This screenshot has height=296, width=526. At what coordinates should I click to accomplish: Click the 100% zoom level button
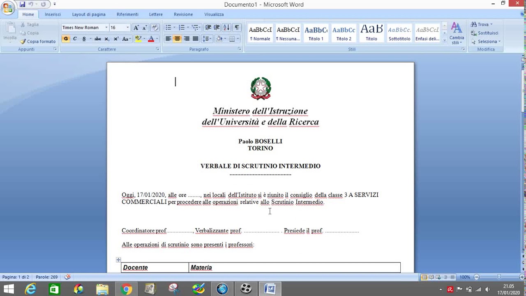coord(465,277)
